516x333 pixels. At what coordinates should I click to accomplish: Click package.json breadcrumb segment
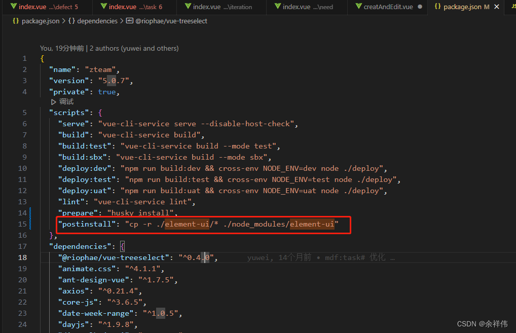[x=41, y=21]
